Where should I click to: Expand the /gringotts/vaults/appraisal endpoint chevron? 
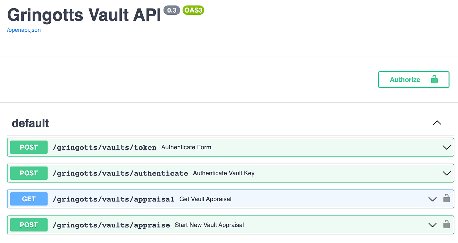(x=432, y=199)
